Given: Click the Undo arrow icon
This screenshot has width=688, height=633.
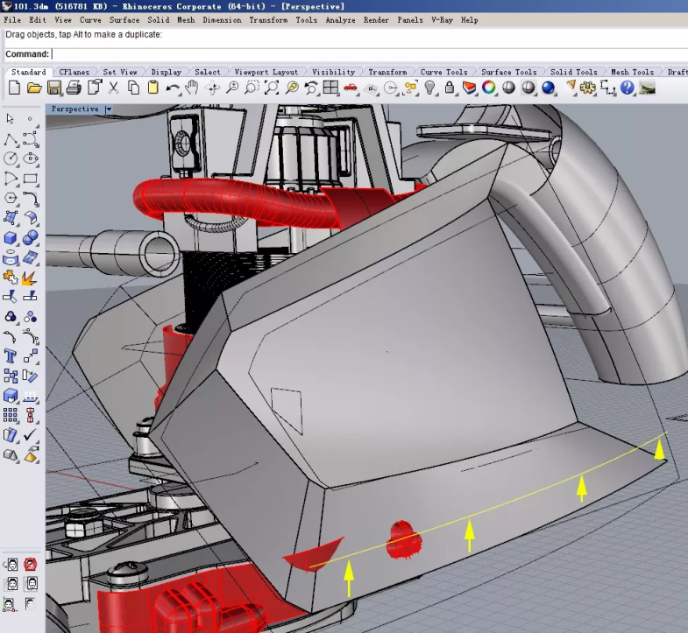Looking at the screenshot, I should pos(173,88).
